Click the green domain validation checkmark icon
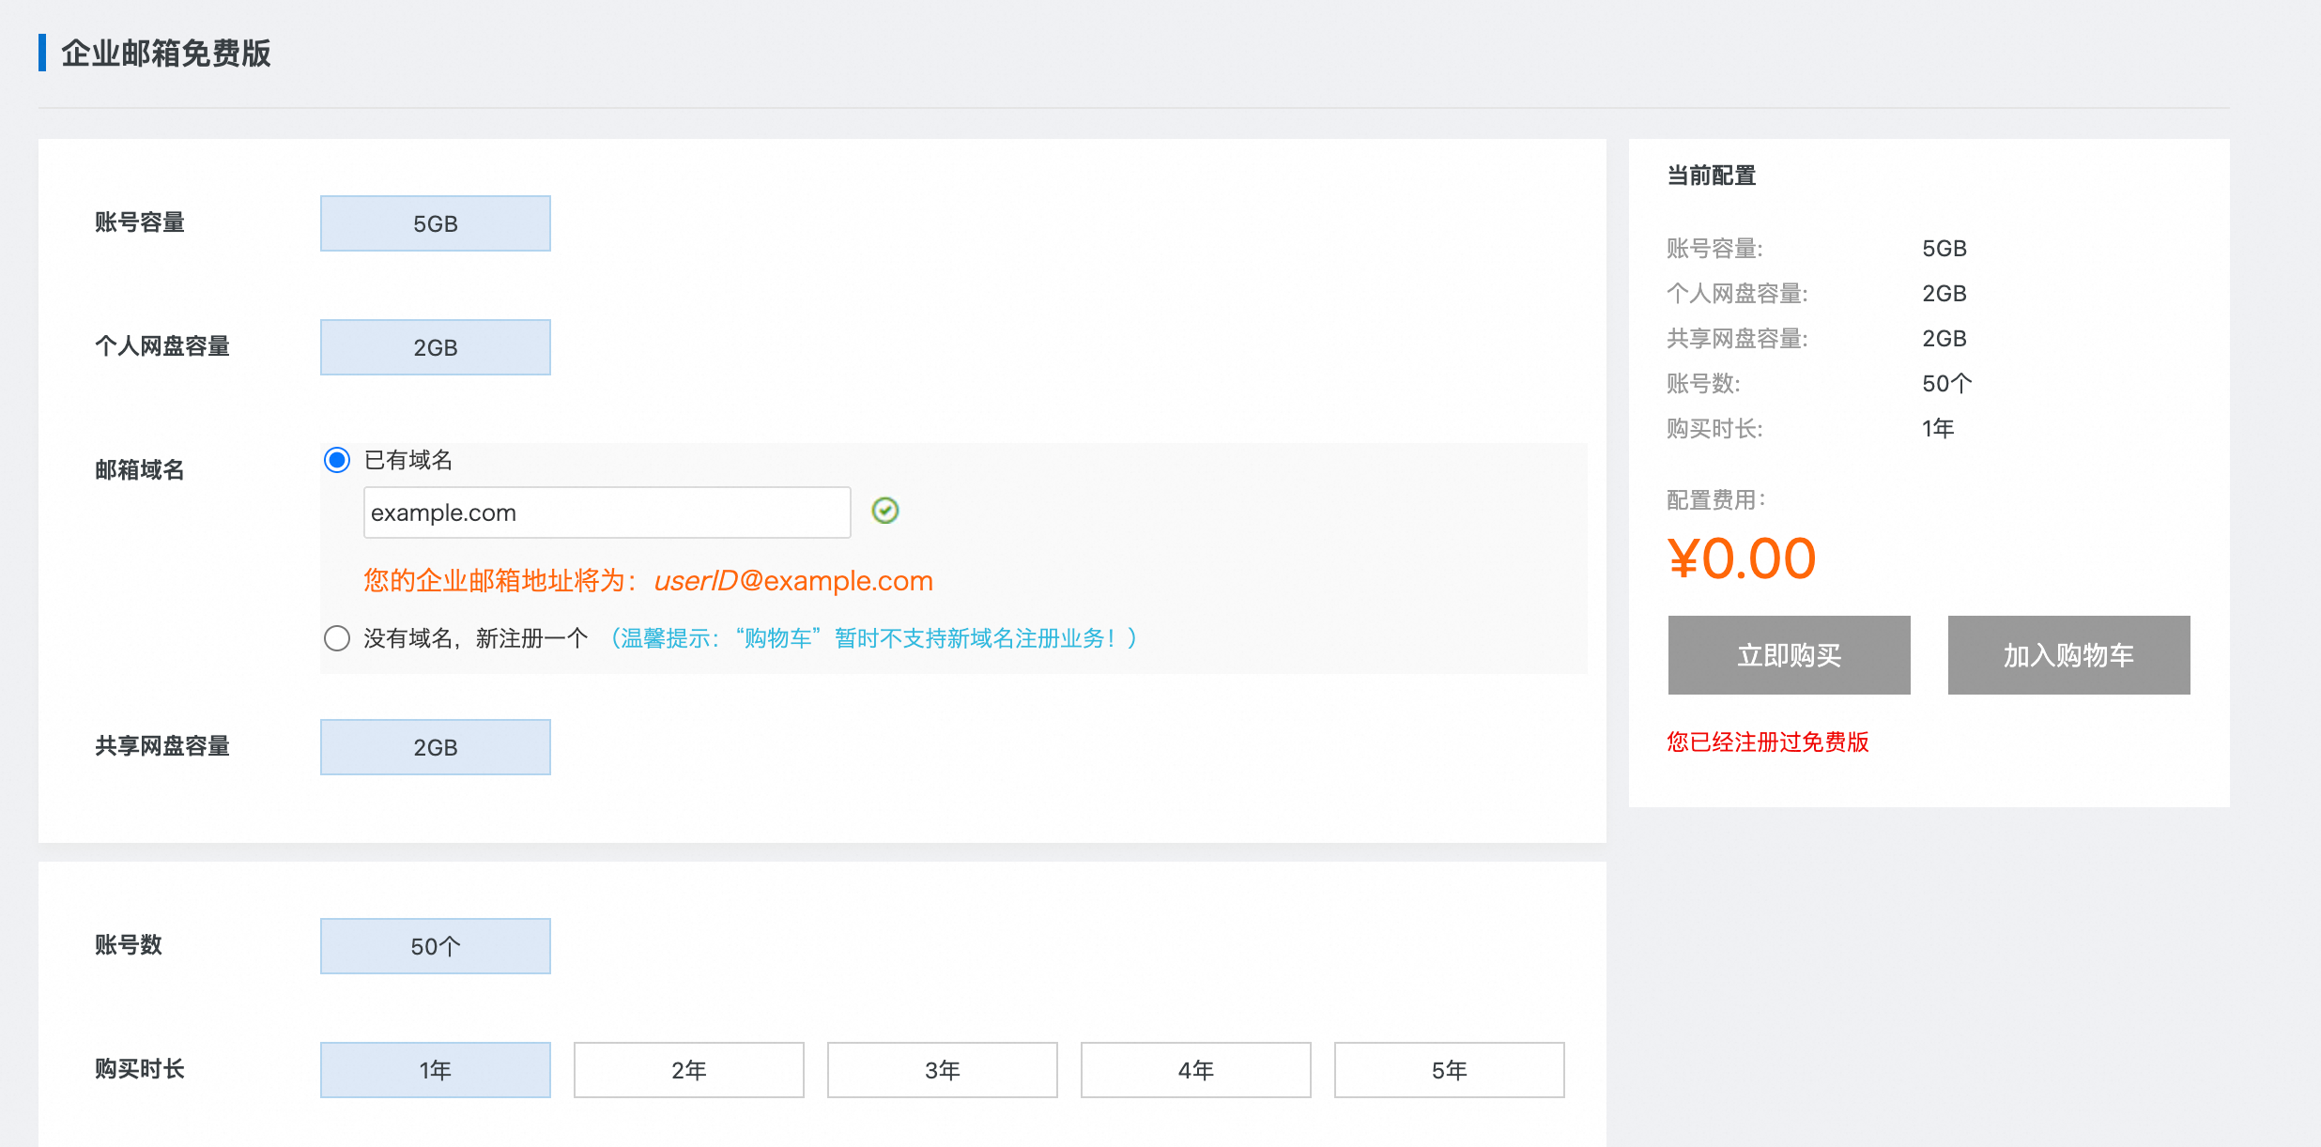 884,511
